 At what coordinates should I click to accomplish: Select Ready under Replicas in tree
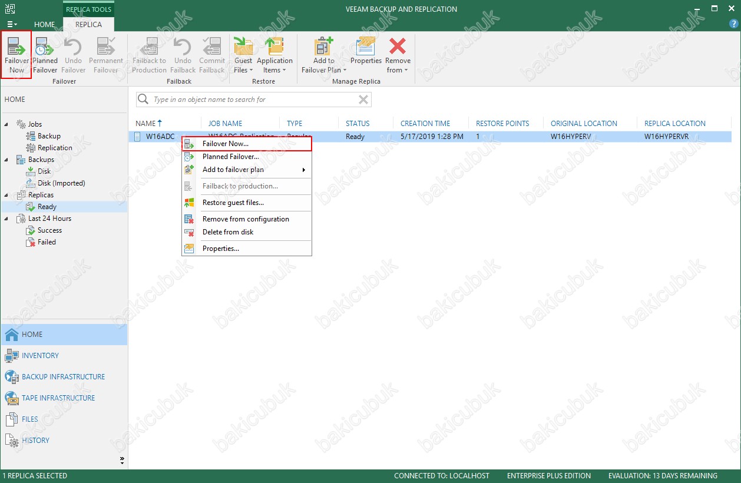(47, 207)
